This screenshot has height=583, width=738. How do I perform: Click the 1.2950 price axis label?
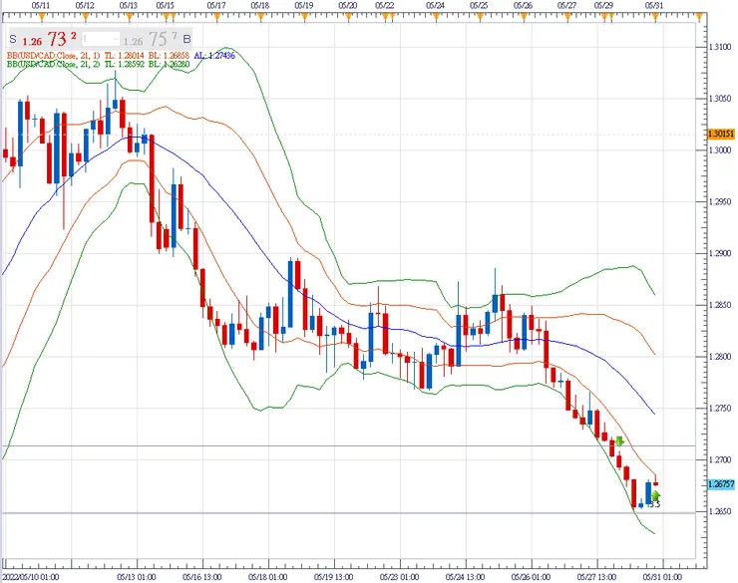pyautogui.click(x=720, y=201)
